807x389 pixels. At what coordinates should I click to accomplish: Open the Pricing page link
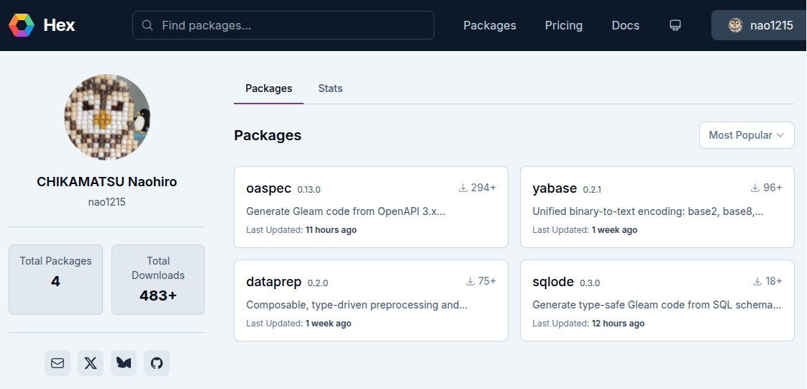tap(563, 25)
